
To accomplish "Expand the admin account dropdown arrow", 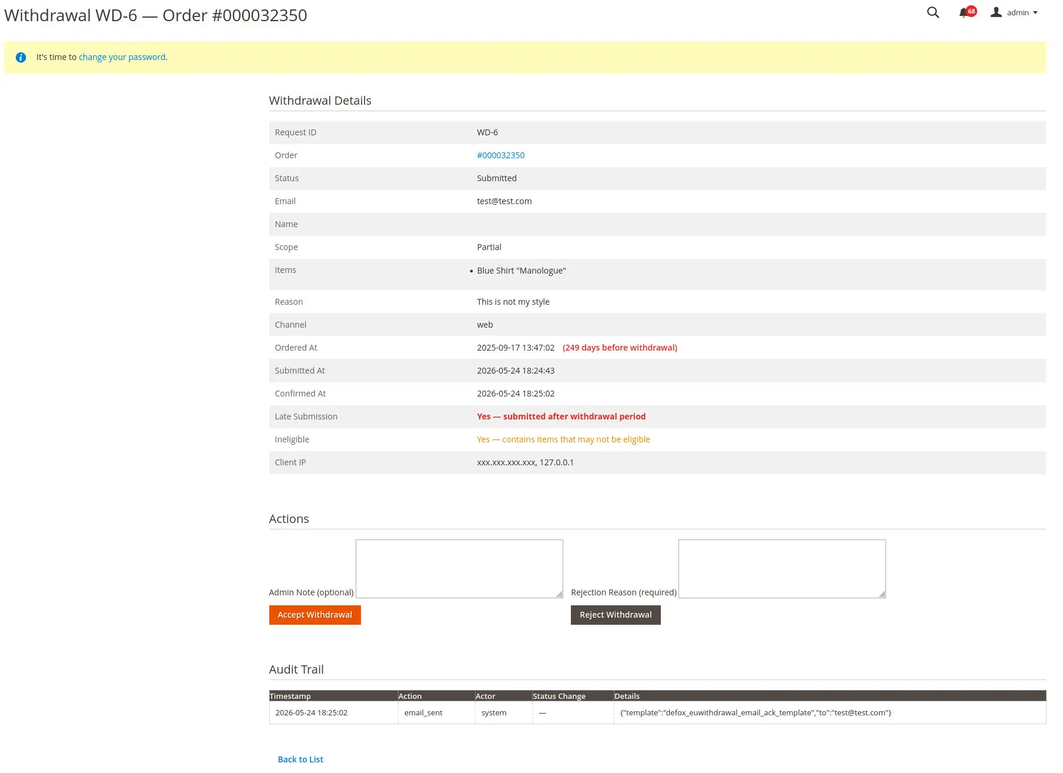I will pos(1035,12).
